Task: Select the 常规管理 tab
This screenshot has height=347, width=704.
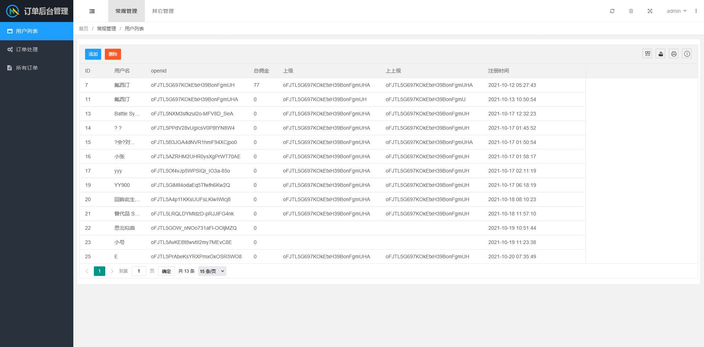Action: (x=126, y=11)
